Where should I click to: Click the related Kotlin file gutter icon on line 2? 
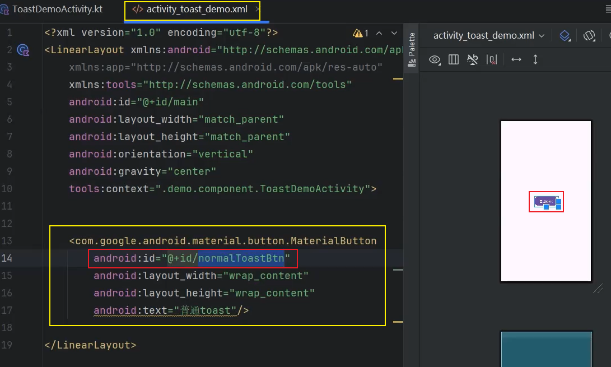[24, 50]
